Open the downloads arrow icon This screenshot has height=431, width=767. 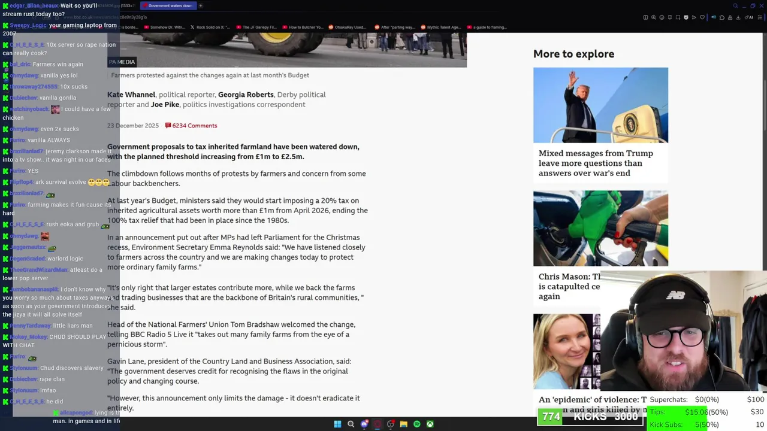pos(738,17)
